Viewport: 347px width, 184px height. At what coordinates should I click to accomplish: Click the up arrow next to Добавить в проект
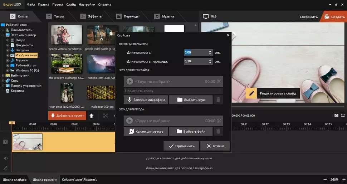[x=92, y=116]
